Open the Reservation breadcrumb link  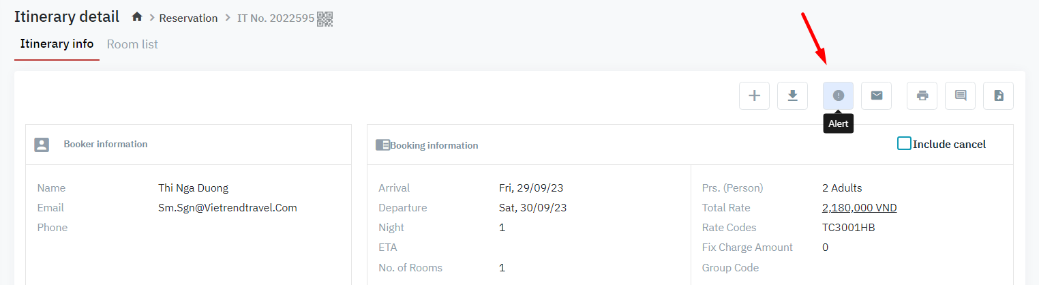pyautogui.click(x=188, y=18)
